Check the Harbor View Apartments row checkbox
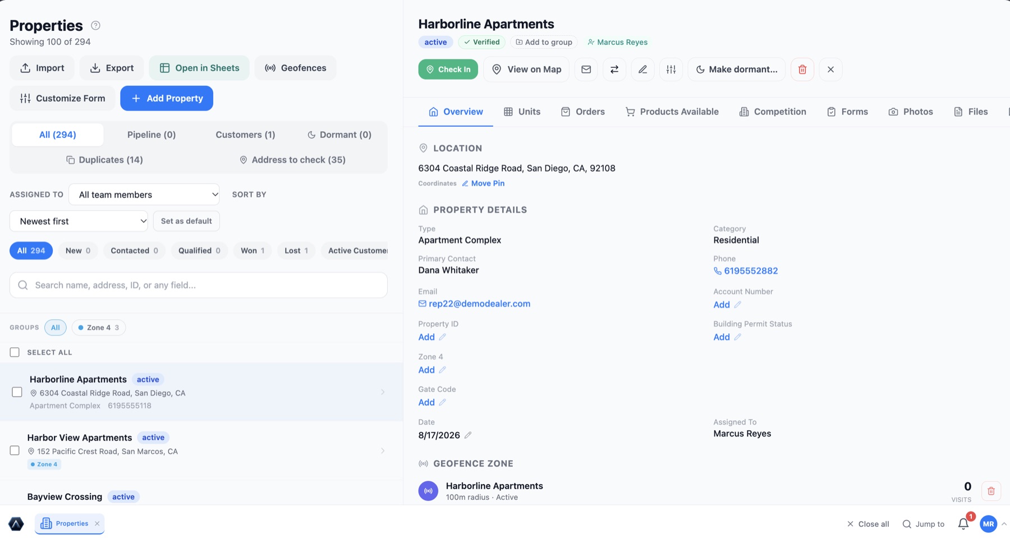 pyautogui.click(x=15, y=450)
